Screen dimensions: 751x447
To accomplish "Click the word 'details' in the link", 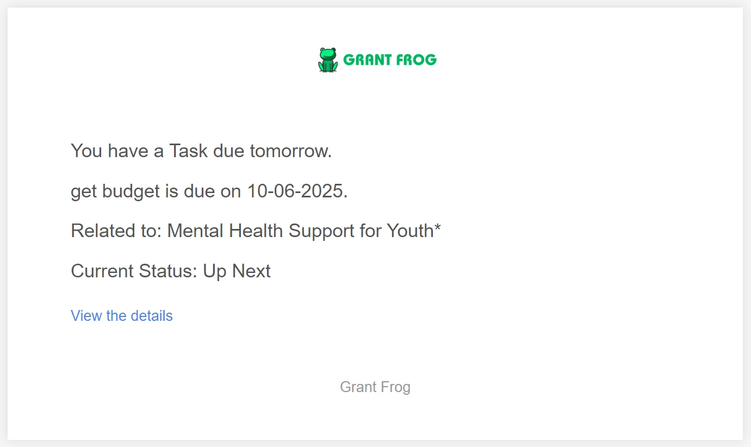I will (151, 316).
